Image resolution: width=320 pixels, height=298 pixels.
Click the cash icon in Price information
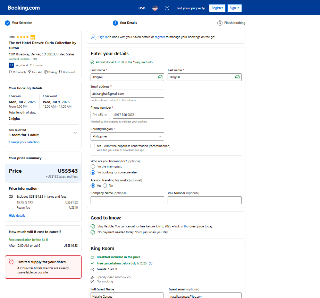click(11, 197)
